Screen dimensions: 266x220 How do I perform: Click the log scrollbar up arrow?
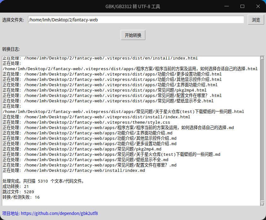(x=262, y=58)
